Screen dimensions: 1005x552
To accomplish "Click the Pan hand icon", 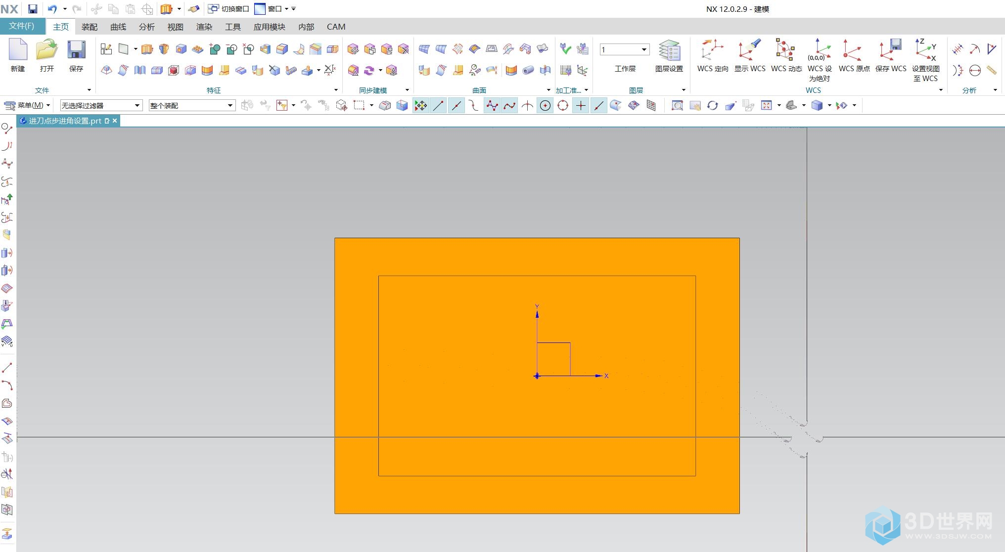I will [695, 105].
